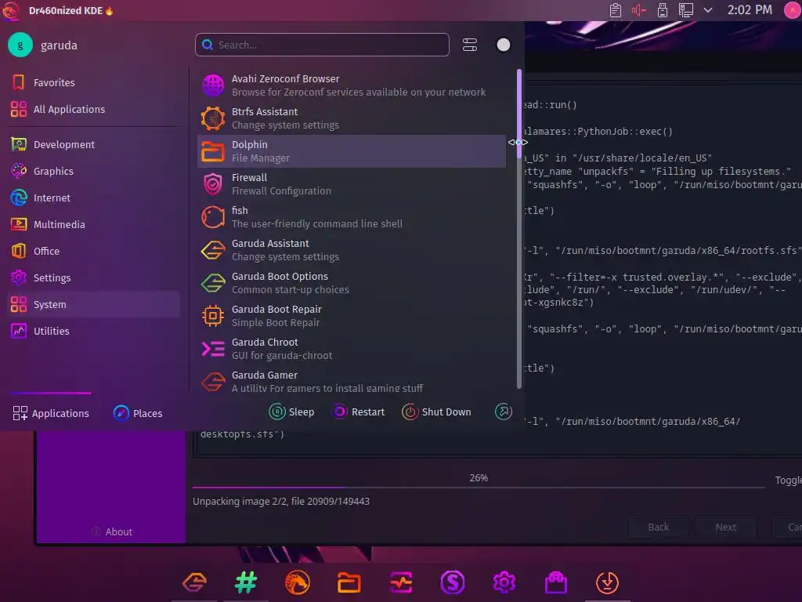Image resolution: width=802 pixels, height=602 pixels.
Task: Open Garuda Chroot app
Action: (352, 349)
